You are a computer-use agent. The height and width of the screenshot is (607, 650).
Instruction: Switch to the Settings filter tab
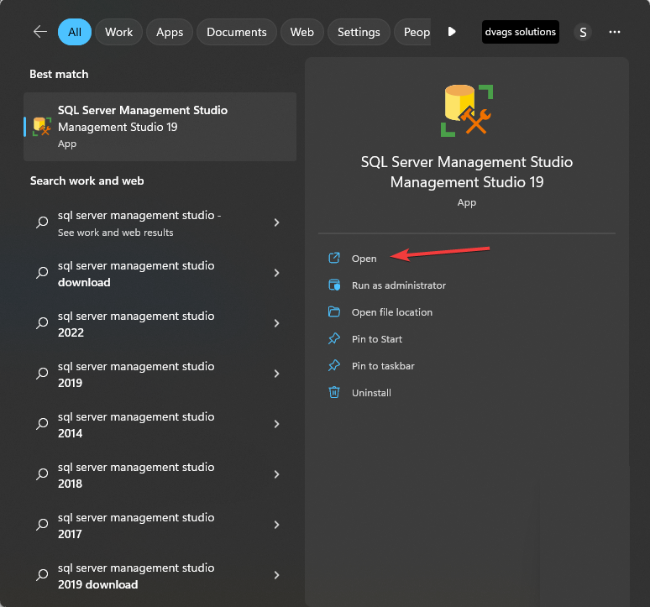click(359, 32)
